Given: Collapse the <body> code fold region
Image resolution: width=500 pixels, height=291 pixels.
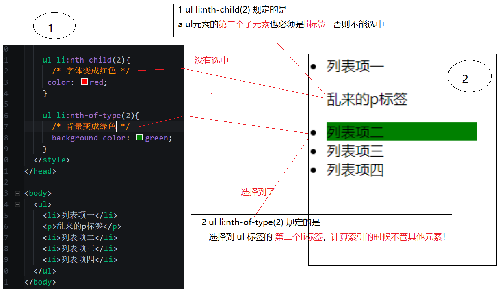Looking at the screenshot, I should coord(17,193).
